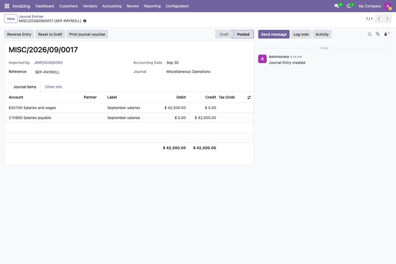Go to the Dashboard menu
The image size is (396, 264).
[45, 6]
